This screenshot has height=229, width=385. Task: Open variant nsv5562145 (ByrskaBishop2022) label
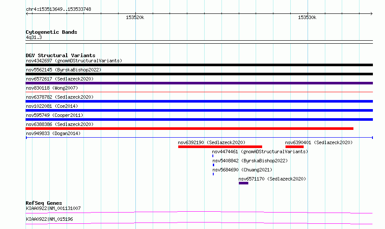pos(64,70)
